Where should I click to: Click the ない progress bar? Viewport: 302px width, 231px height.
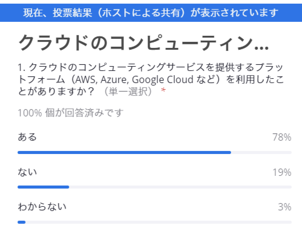pos(155,187)
